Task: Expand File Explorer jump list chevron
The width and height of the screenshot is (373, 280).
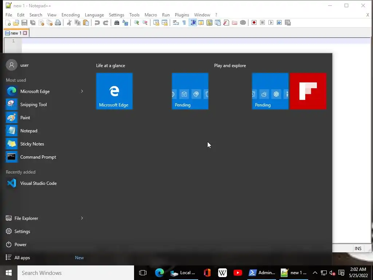Action: coord(82,218)
